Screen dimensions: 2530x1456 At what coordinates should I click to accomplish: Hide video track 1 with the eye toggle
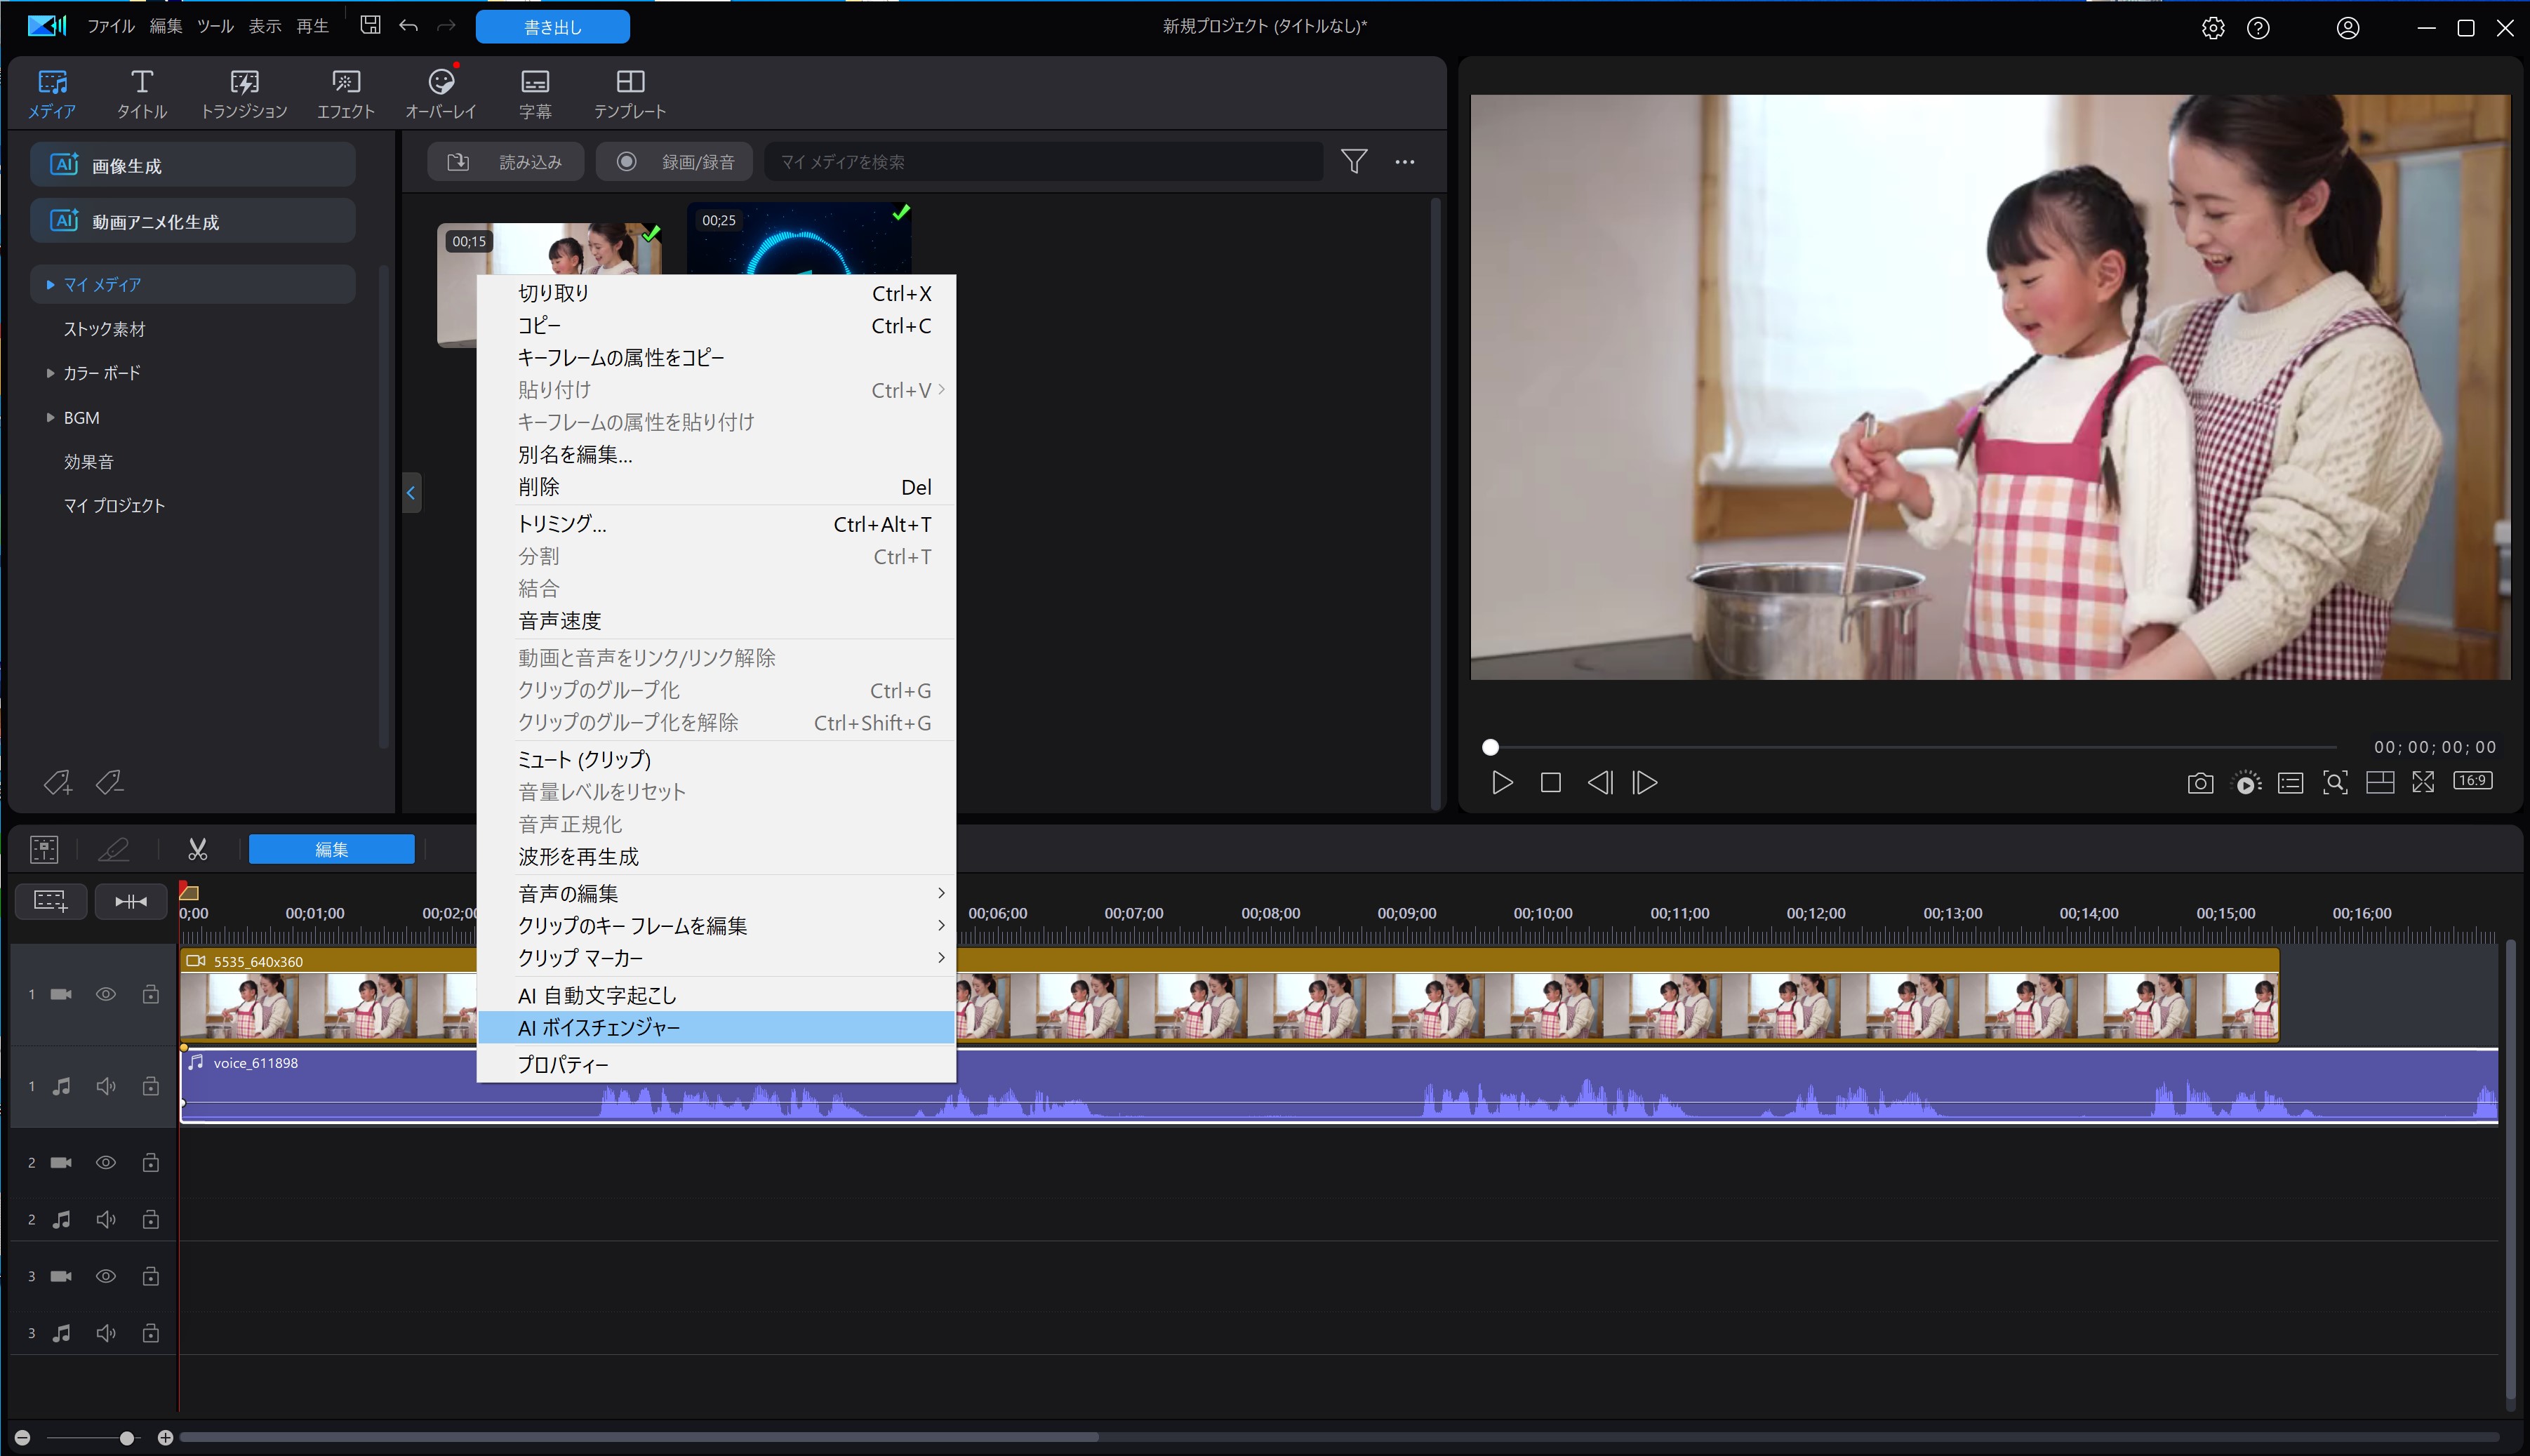[106, 993]
